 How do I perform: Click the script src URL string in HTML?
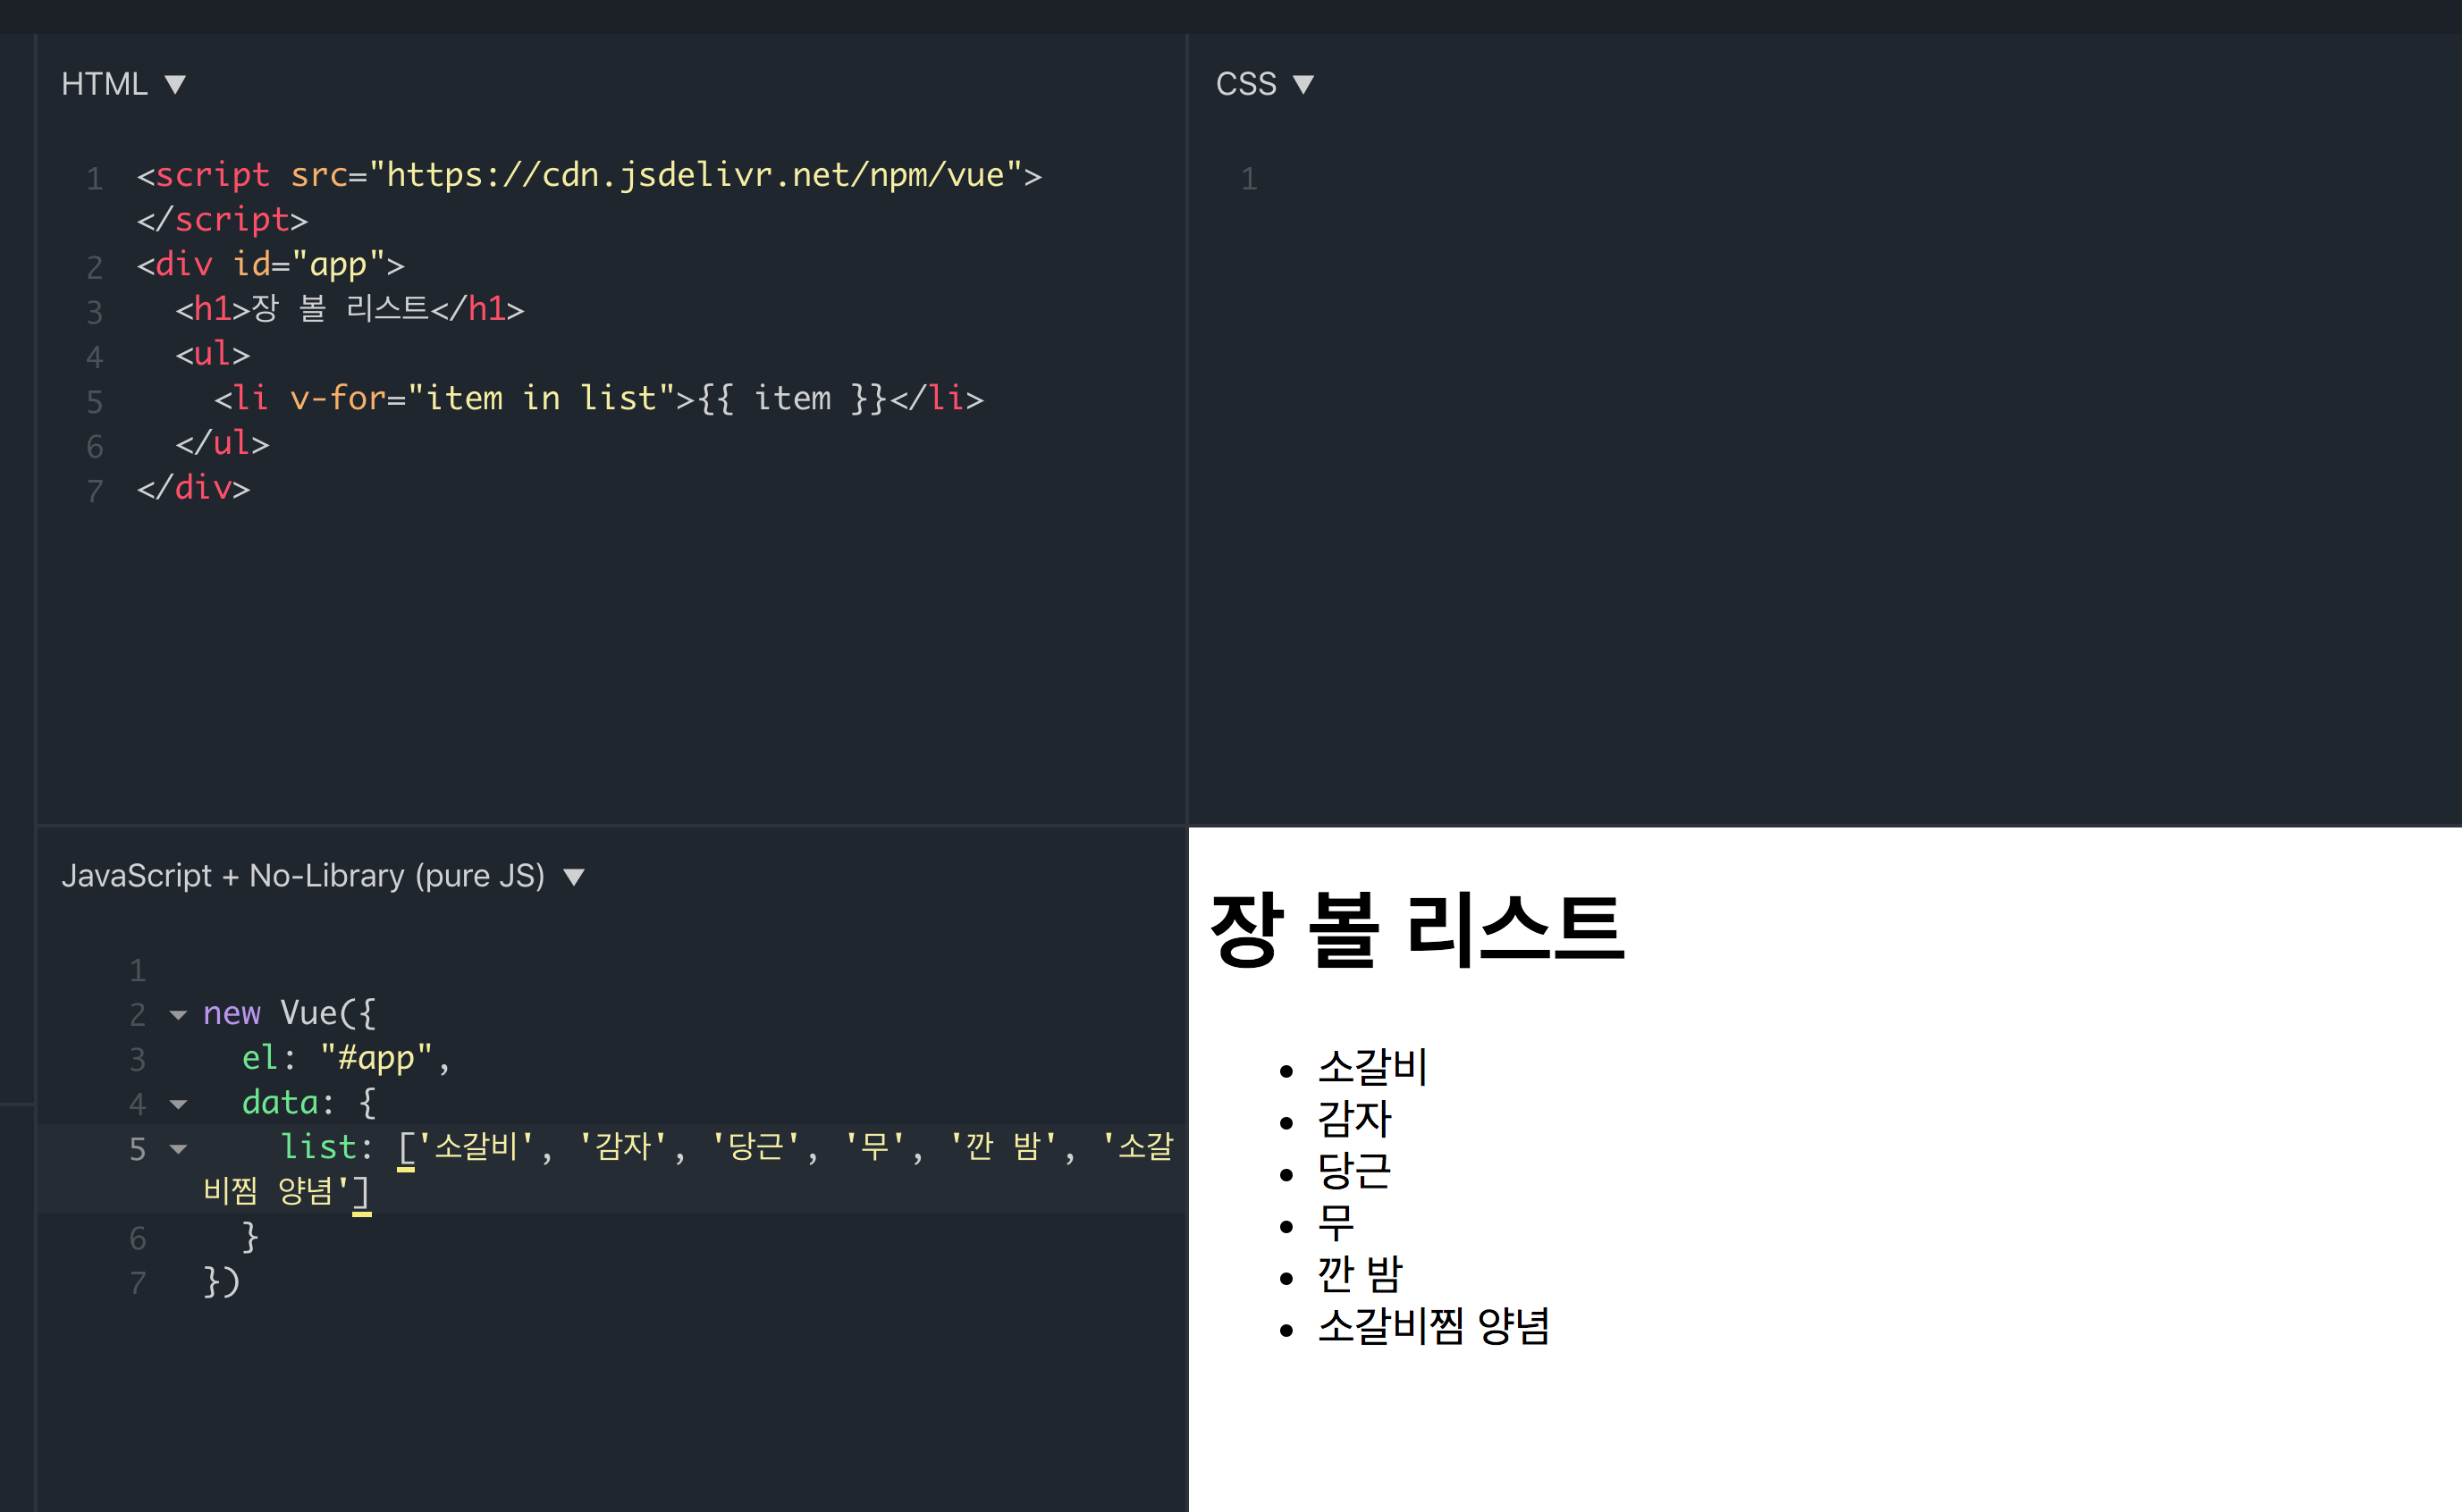pyautogui.click(x=696, y=175)
